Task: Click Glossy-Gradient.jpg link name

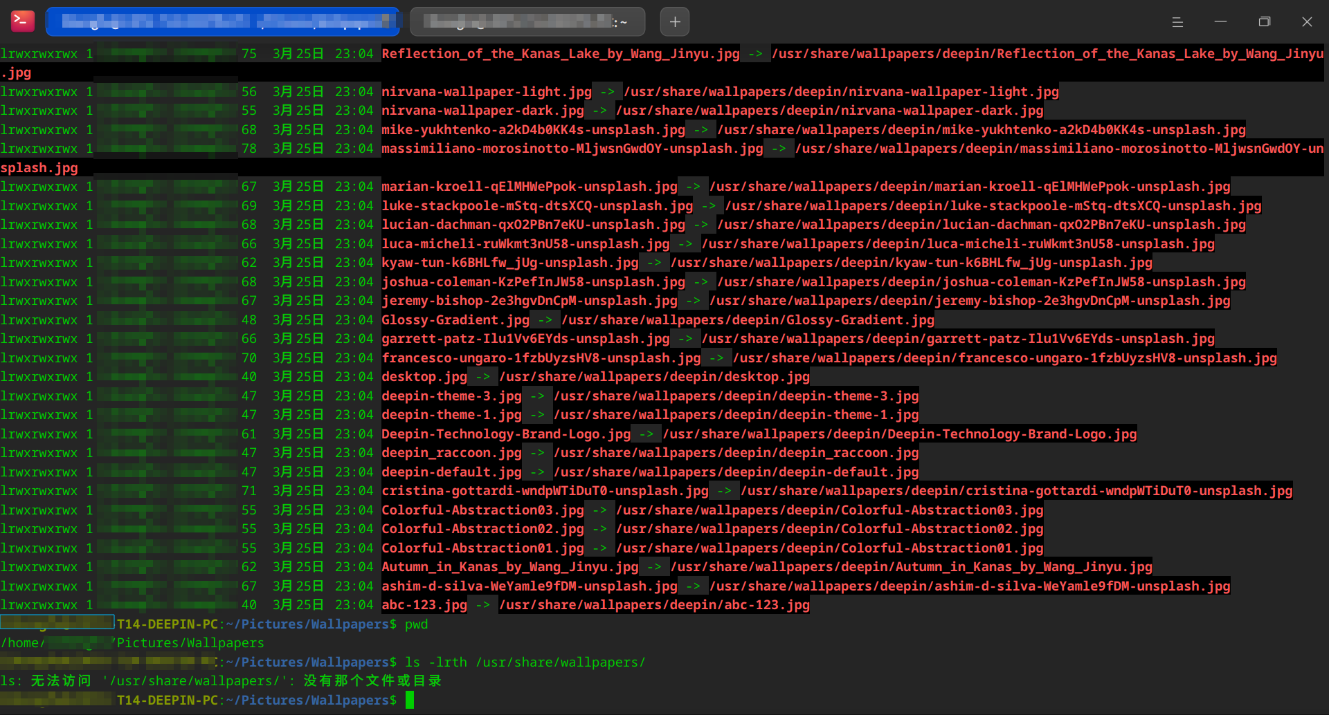Action: pos(455,320)
